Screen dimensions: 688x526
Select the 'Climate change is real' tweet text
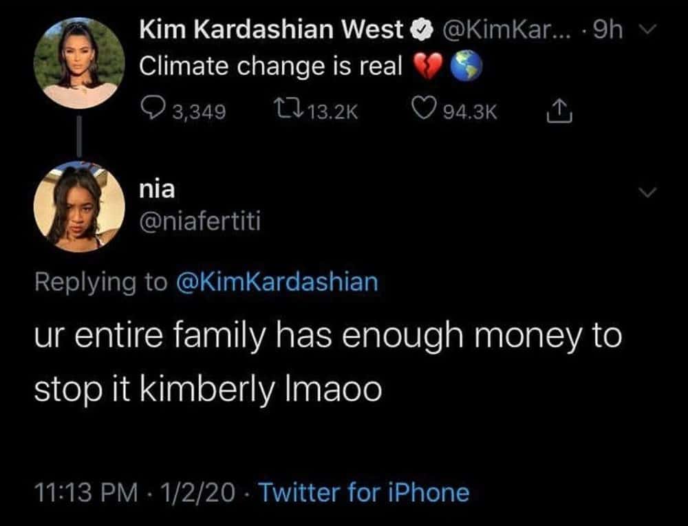click(x=270, y=66)
